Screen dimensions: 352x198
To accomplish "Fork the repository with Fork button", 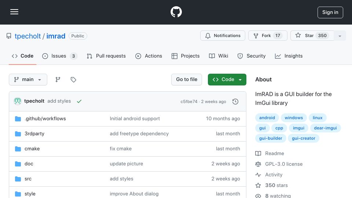I will [x=268, y=36].
